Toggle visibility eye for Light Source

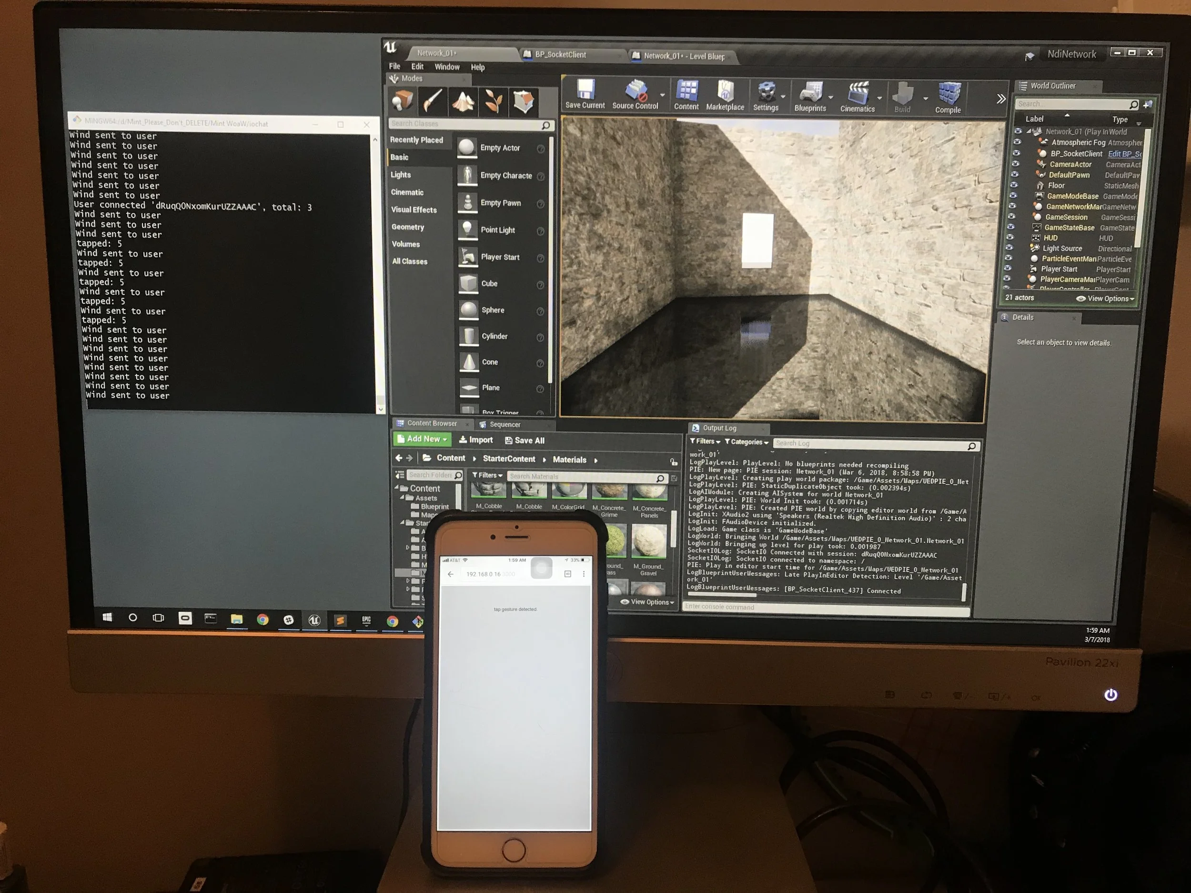[x=1009, y=248]
